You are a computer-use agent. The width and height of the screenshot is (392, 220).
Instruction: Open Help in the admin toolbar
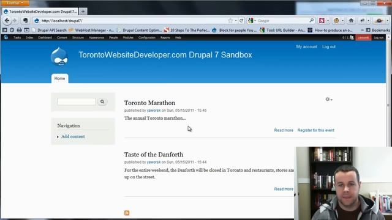[x=178, y=38]
